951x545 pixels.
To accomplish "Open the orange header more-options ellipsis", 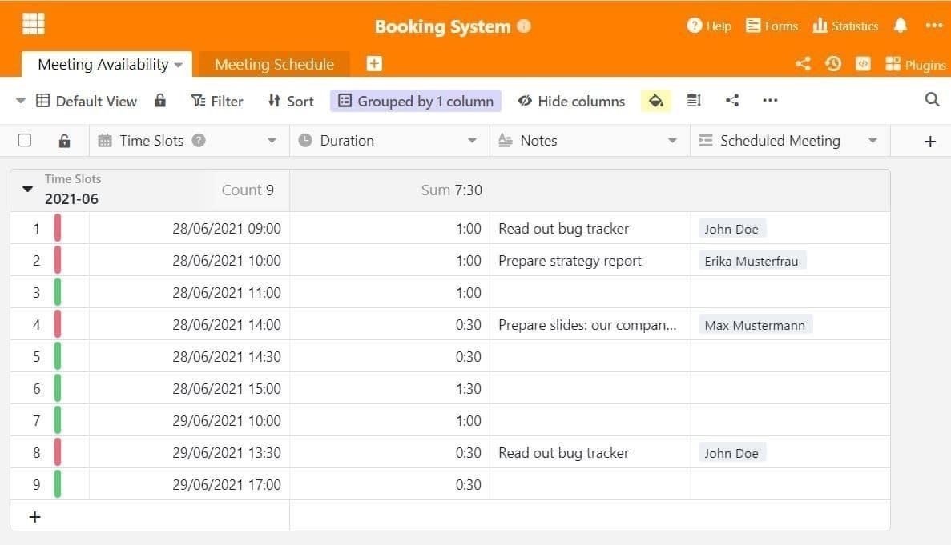I will pyautogui.click(x=934, y=26).
